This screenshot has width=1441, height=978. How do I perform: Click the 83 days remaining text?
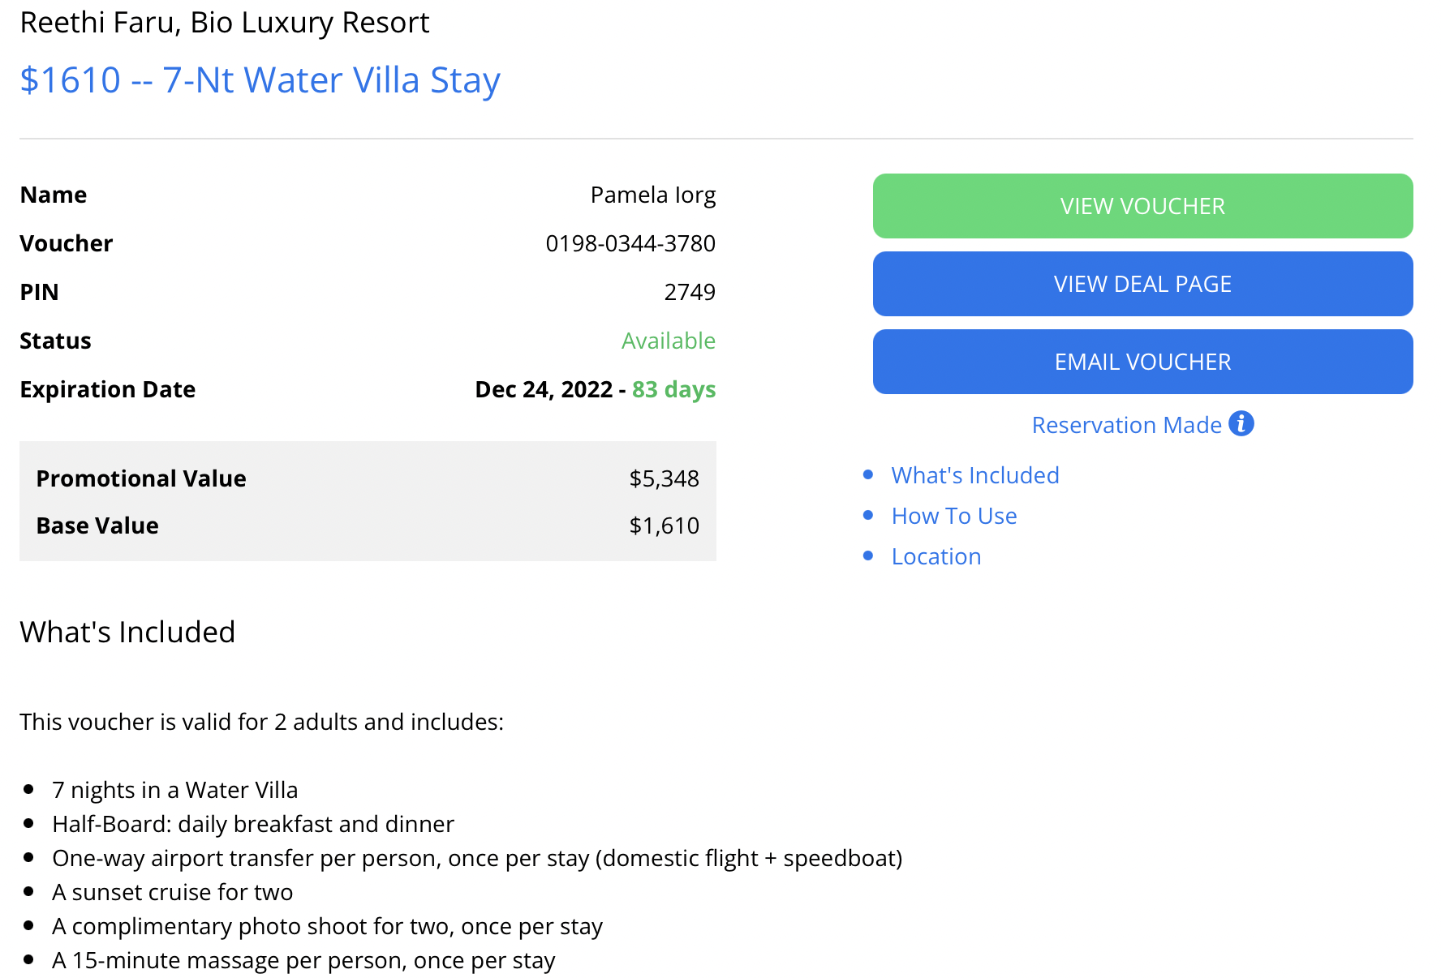(x=673, y=390)
